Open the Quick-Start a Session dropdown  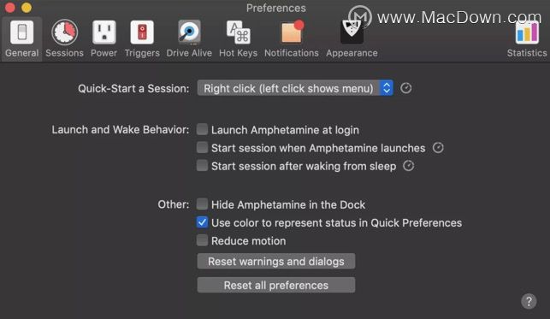[295, 88]
